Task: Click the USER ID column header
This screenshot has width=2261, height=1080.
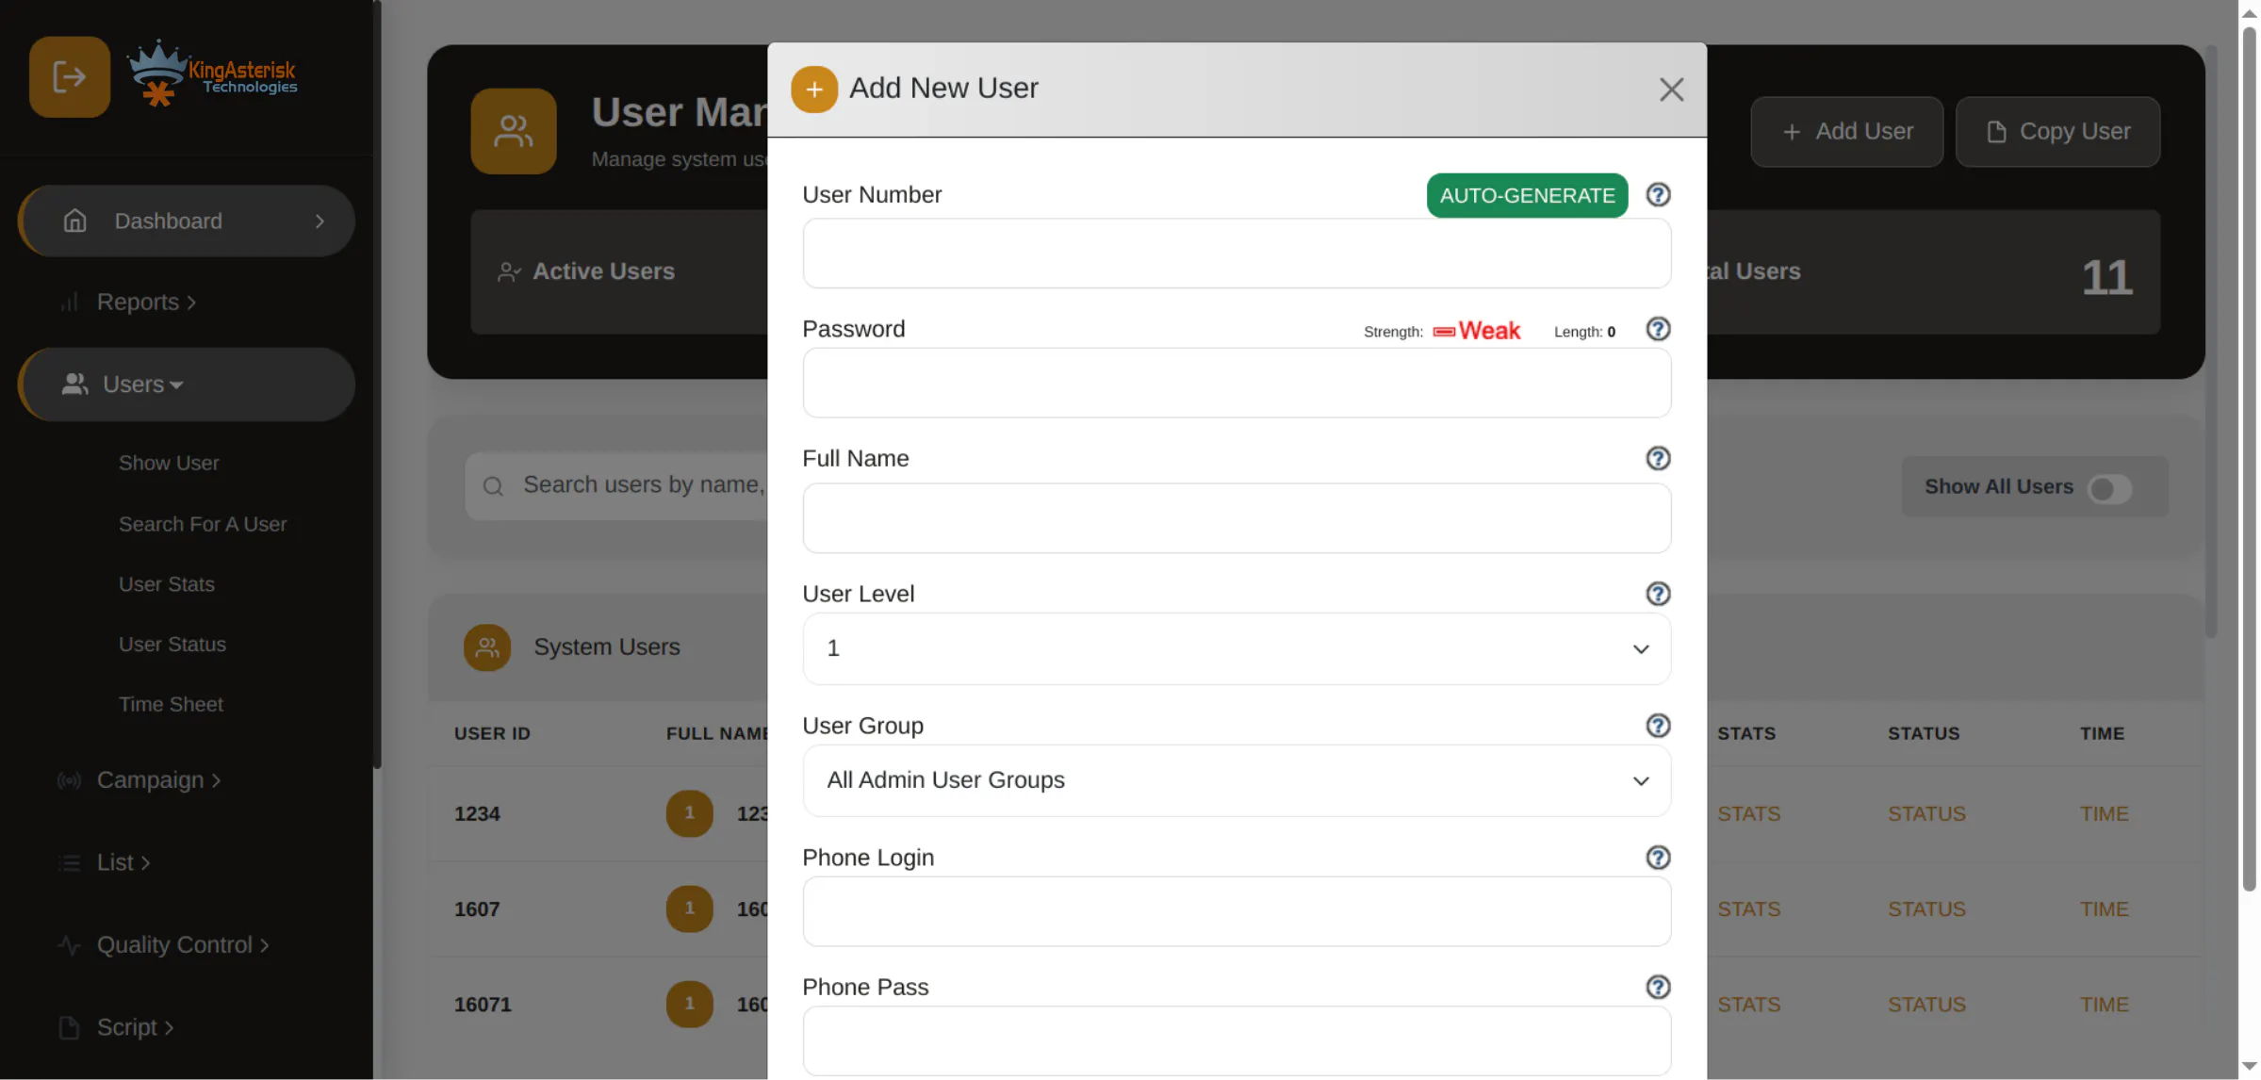Action: point(492,733)
